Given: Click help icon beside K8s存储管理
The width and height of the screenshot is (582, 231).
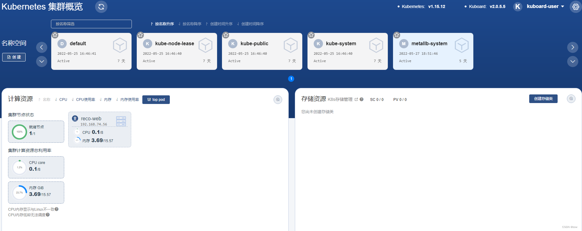Looking at the screenshot, I should [362, 99].
